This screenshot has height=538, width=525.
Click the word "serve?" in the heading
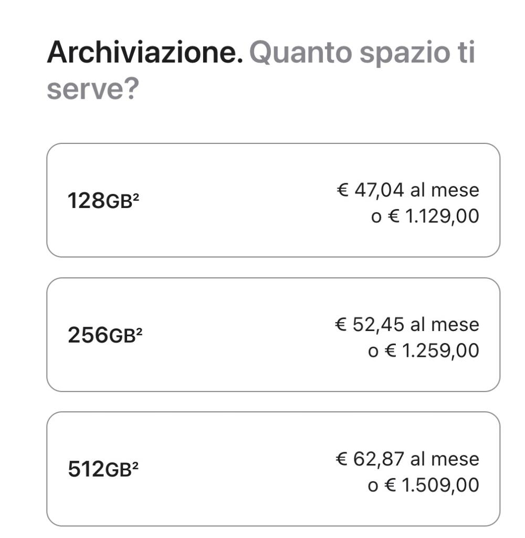(92, 89)
